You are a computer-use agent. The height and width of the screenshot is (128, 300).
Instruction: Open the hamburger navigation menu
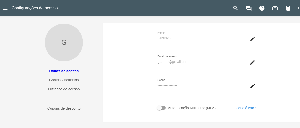click(x=5, y=8)
